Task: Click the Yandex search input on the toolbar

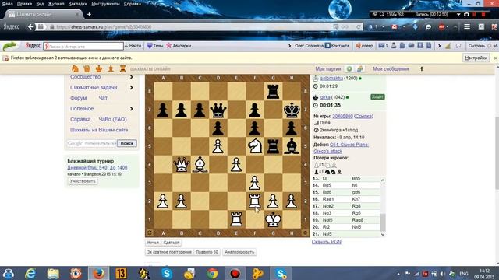Action: point(83,47)
